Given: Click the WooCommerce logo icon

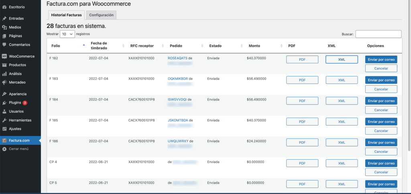Looking at the screenshot, I should pos(4,56).
